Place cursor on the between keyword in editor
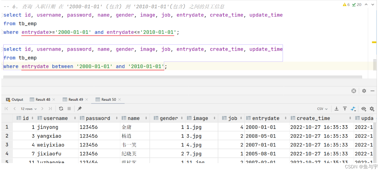The image size is (383, 172). click(x=63, y=66)
